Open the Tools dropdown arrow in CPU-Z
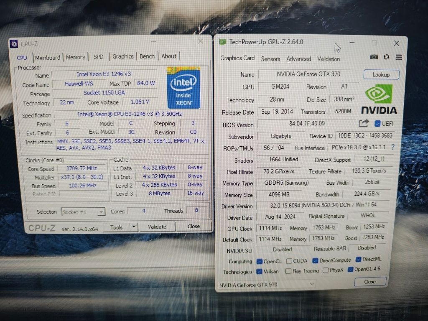This screenshot has height=321, width=428. point(133,227)
